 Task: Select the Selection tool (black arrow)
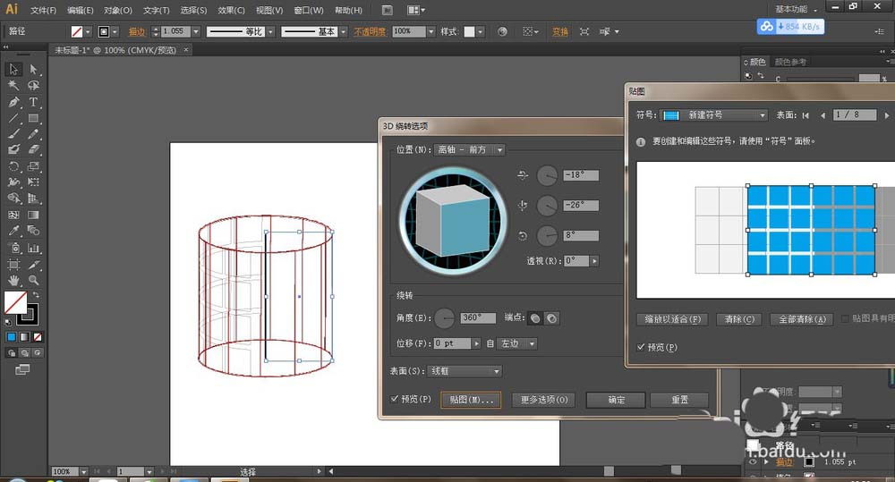click(13, 69)
